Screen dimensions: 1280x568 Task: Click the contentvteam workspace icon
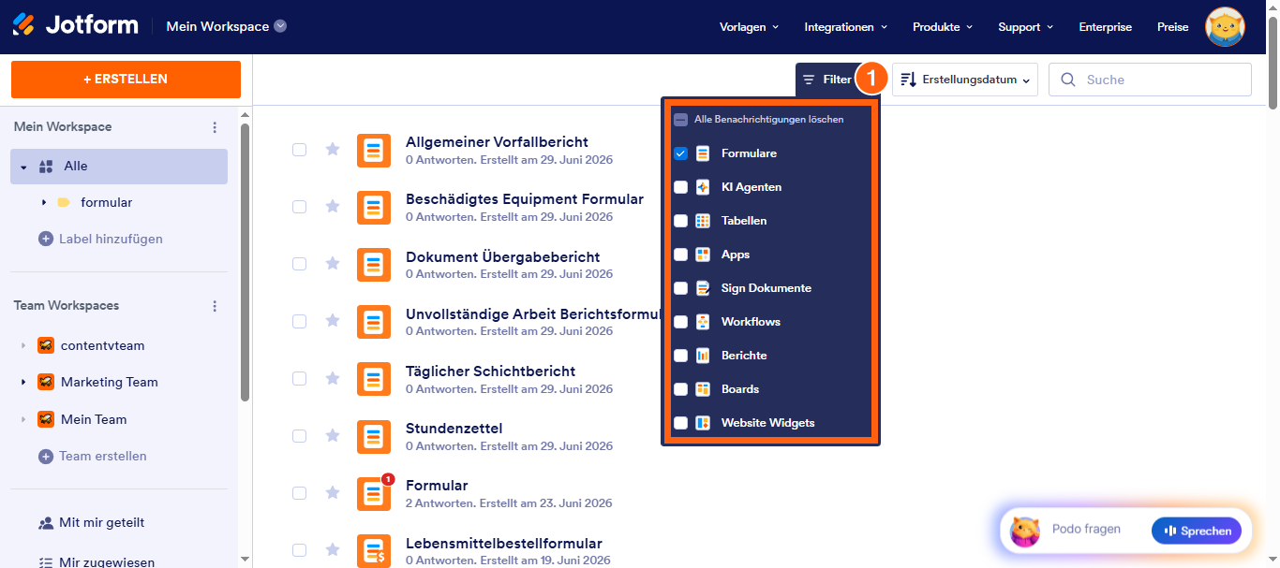[x=46, y=345]
